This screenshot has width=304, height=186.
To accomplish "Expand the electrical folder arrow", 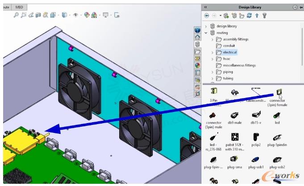I will 212,52.
